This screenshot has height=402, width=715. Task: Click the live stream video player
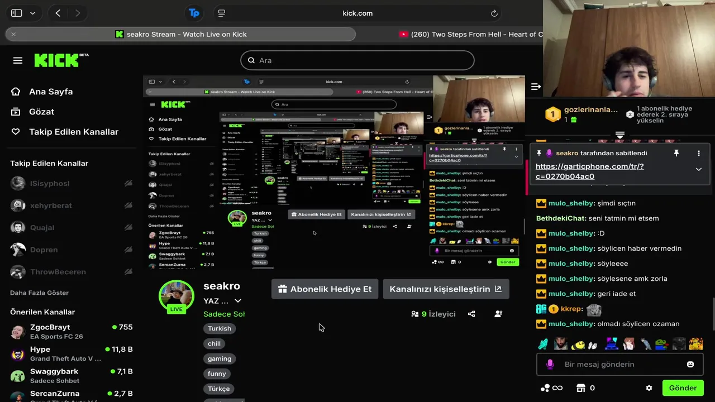click(x=334, y=172)
